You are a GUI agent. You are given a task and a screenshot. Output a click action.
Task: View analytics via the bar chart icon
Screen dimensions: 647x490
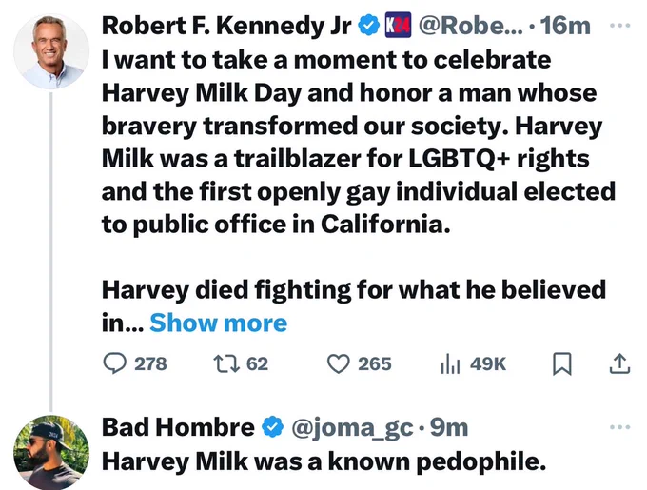click(450, 363)
